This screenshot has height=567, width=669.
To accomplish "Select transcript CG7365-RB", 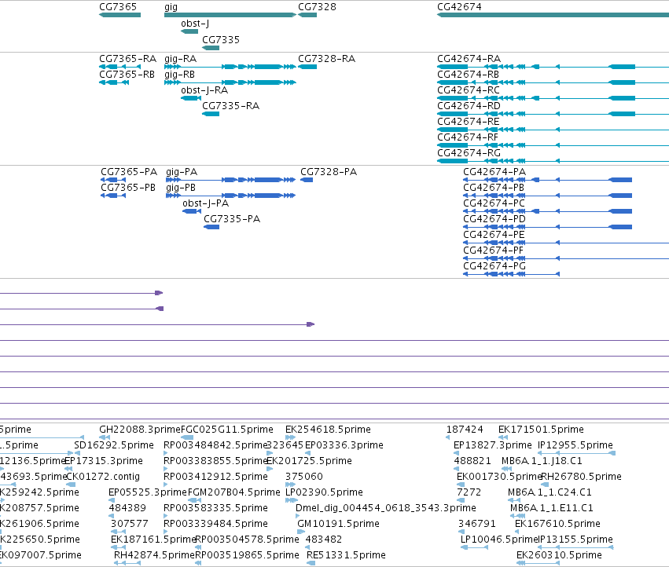I will click(x=114, y=82).
